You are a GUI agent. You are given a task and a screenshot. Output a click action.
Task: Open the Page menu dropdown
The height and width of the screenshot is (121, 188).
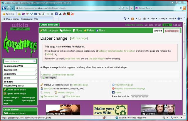[x=154, y=19]
